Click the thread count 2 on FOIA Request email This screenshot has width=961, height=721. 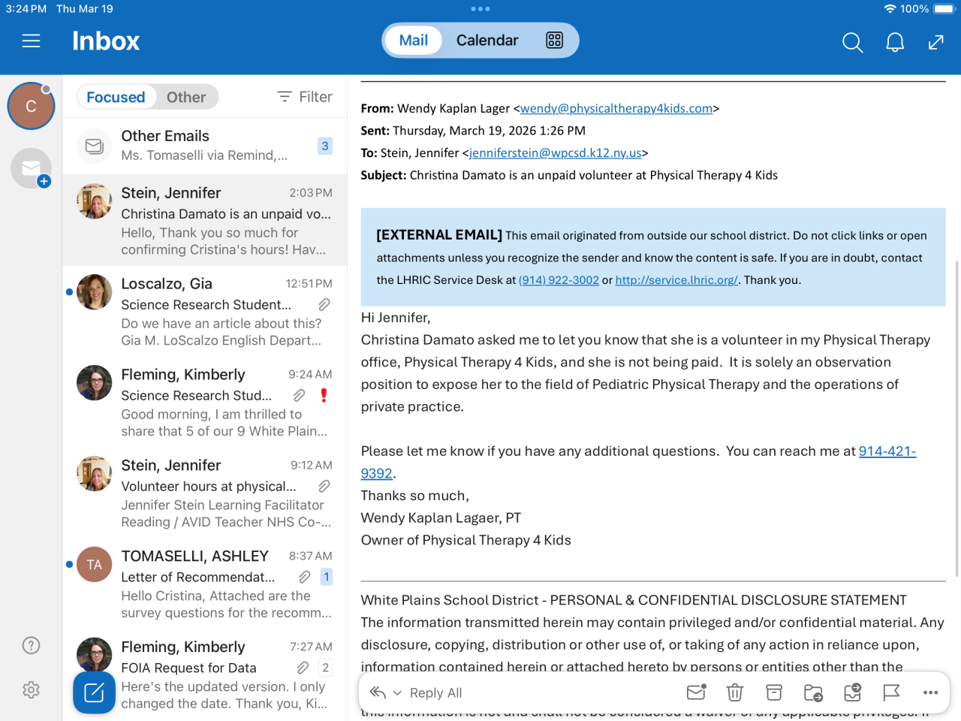click(325, 668)
